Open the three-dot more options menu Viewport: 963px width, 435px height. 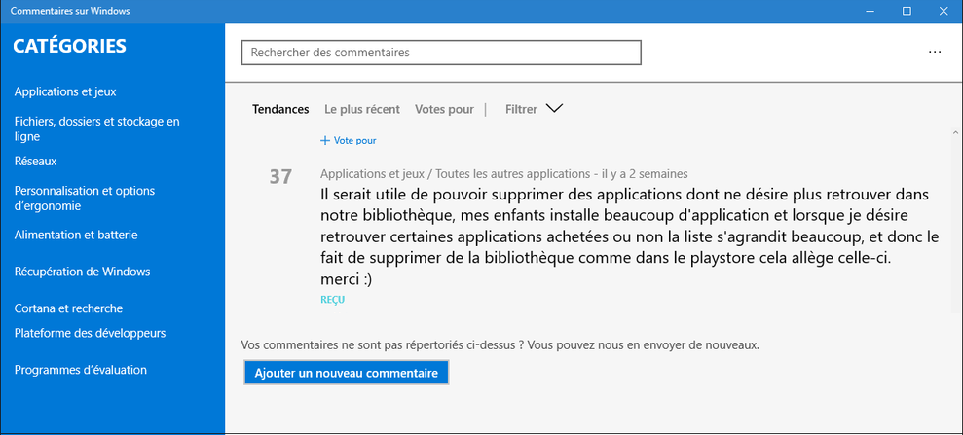click(935, 53)
